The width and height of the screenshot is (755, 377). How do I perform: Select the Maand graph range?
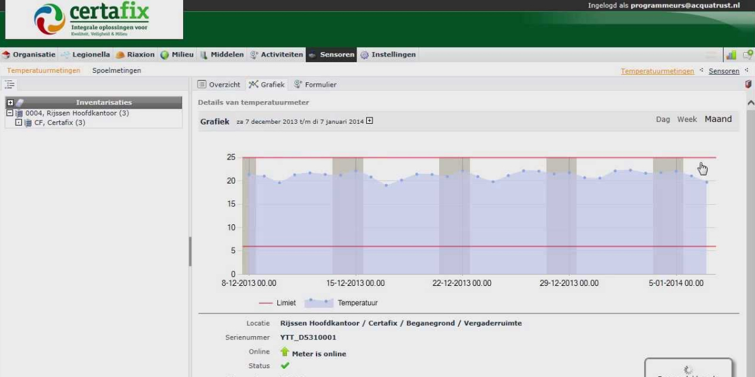pos(718,119)
